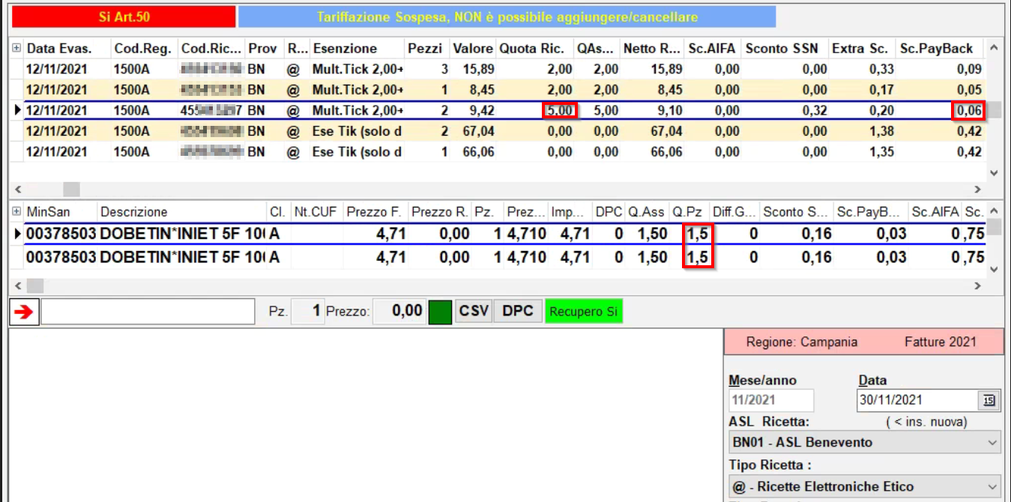Click the red arrow icon beside search field
1011x502 pixels.
(x=24, y=312)
